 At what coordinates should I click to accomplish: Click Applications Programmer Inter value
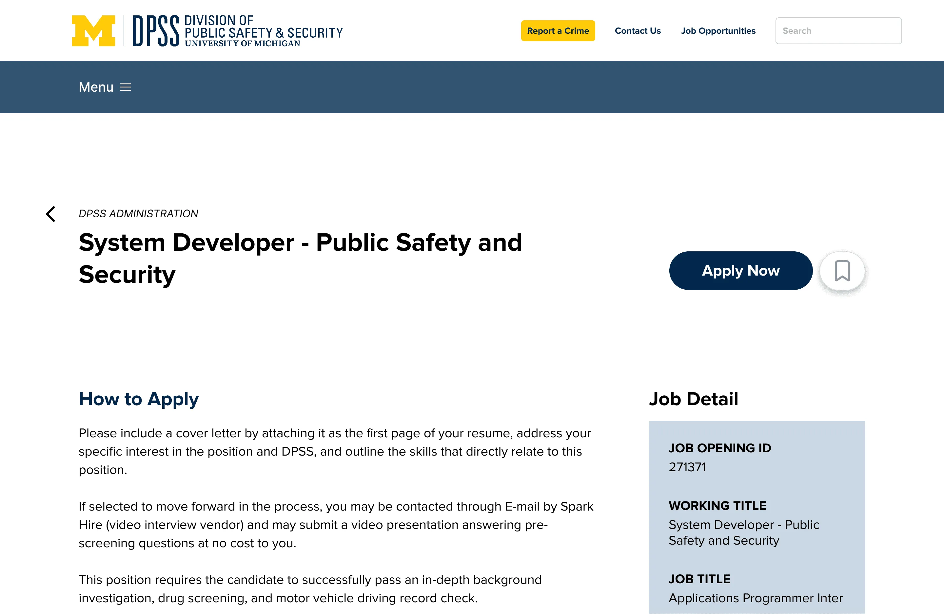(756, 598)
